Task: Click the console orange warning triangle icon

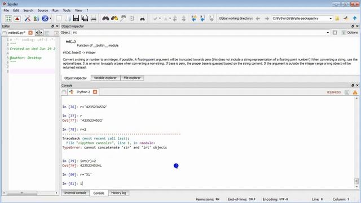Action: 355,92
